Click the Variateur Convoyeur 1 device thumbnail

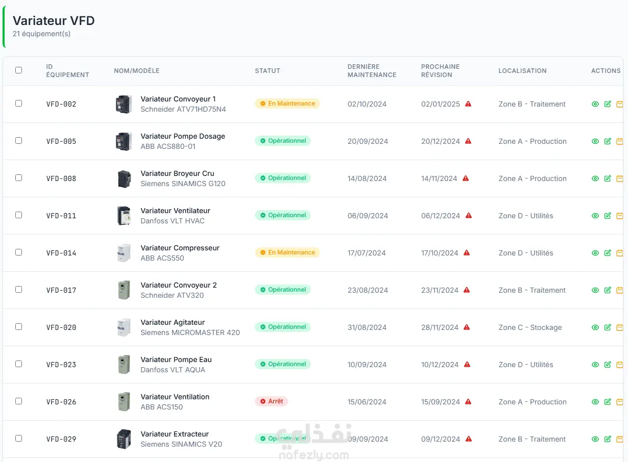pos(124,104)
